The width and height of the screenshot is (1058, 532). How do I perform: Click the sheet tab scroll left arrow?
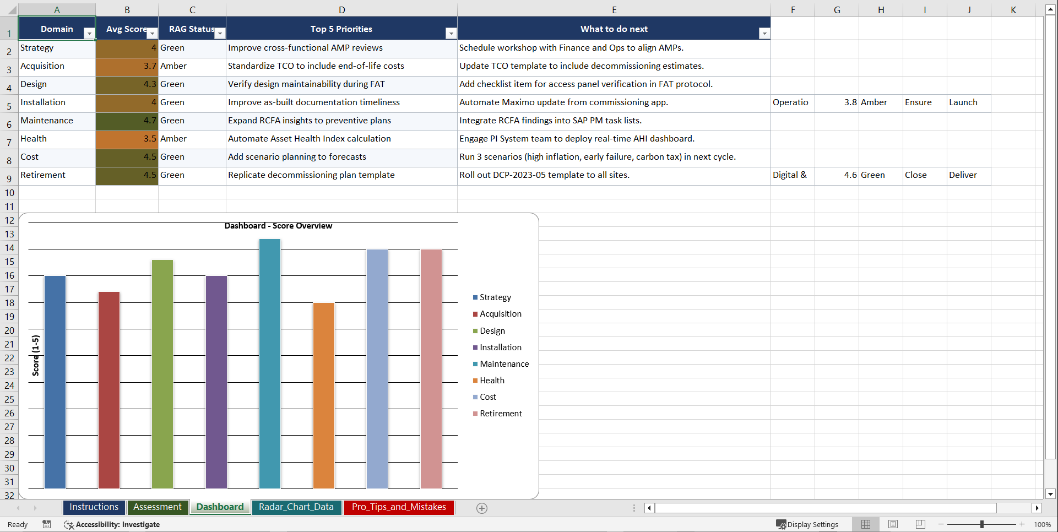pos(18,508)
